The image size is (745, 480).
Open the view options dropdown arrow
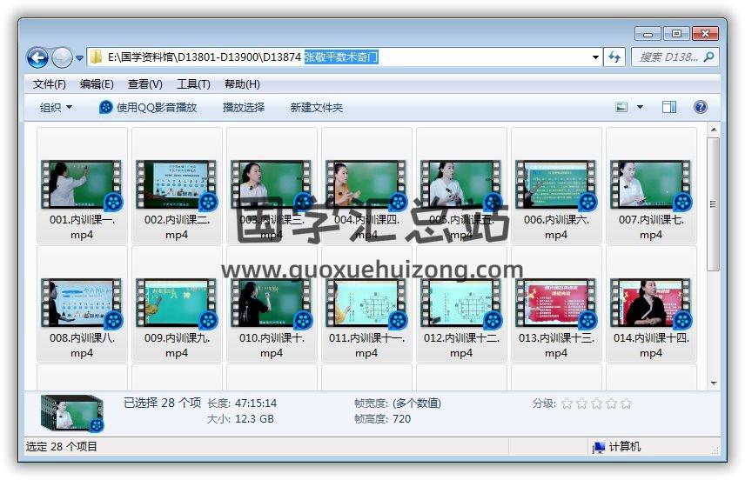[640, 107]
